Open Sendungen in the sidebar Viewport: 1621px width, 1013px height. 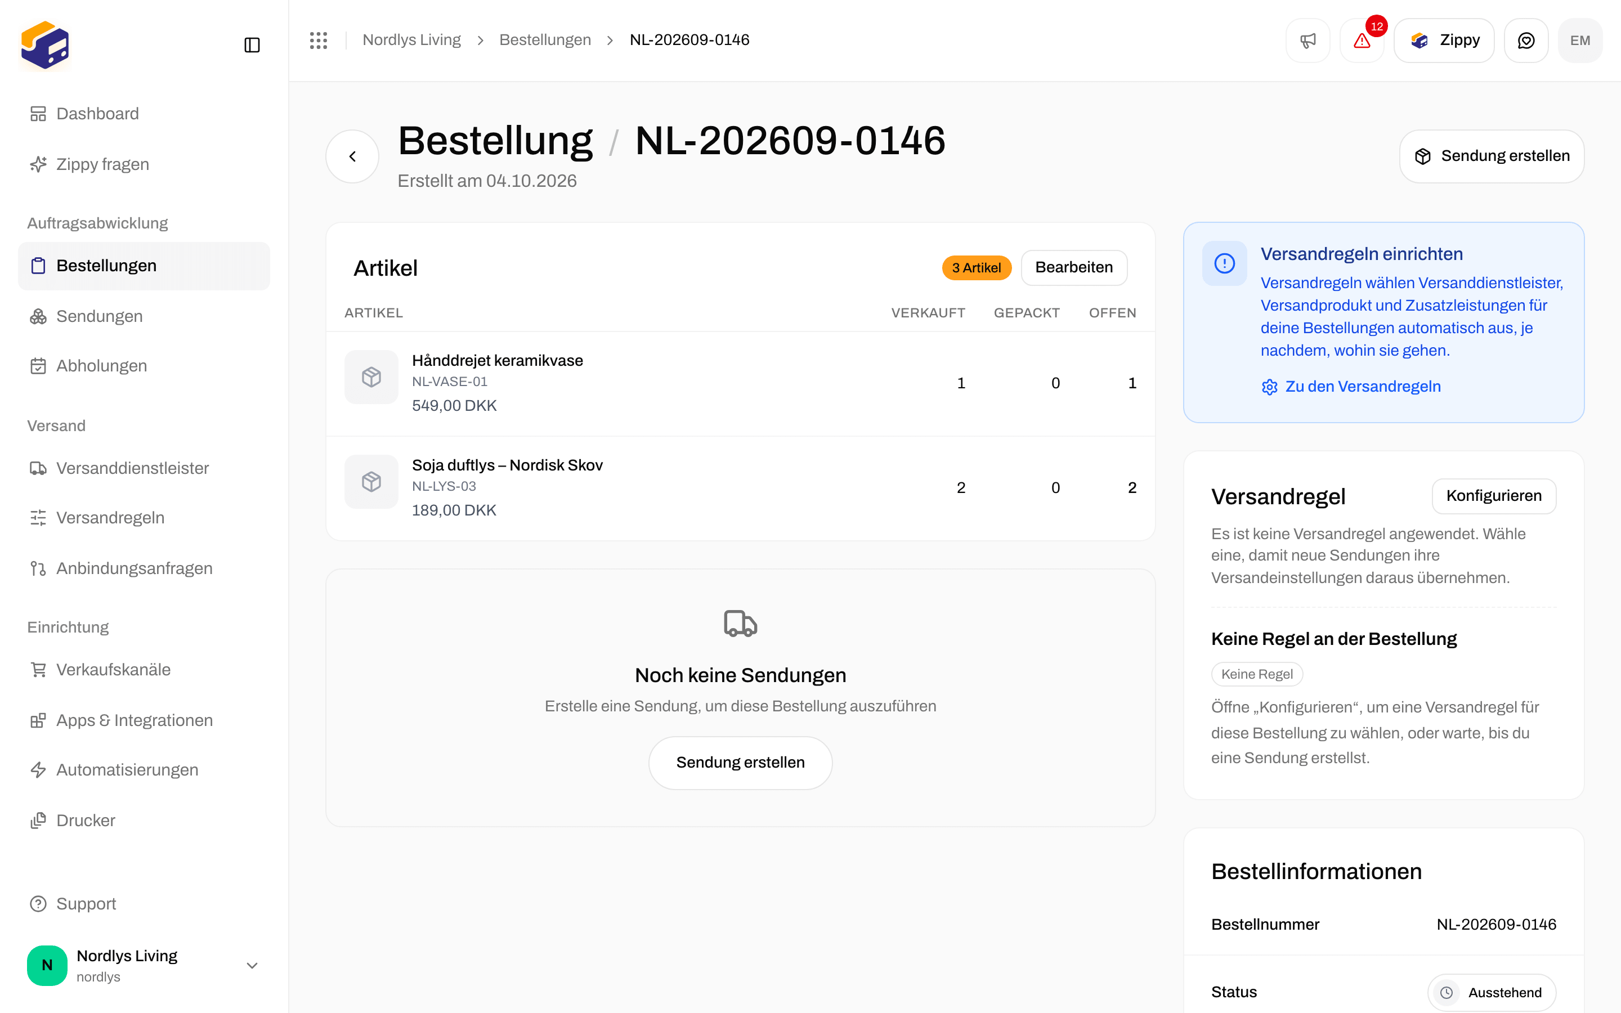[x=144, y=316]
